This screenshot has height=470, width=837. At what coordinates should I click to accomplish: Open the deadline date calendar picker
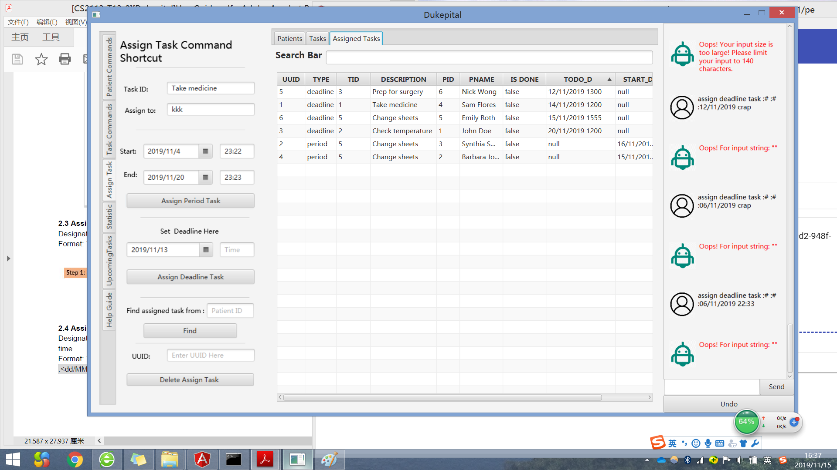pos(206,250)
